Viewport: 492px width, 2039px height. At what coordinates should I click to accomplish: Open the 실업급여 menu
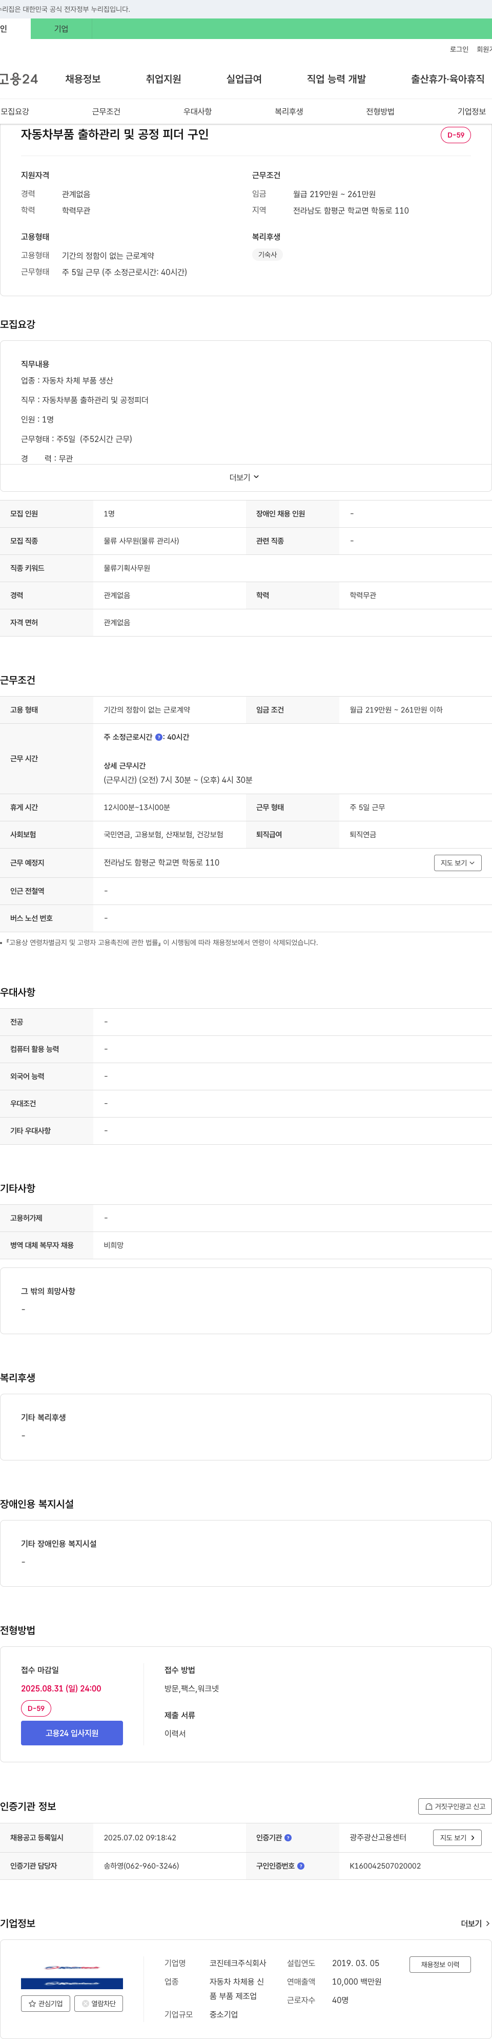pyautogui.click(x=244, y=79)
